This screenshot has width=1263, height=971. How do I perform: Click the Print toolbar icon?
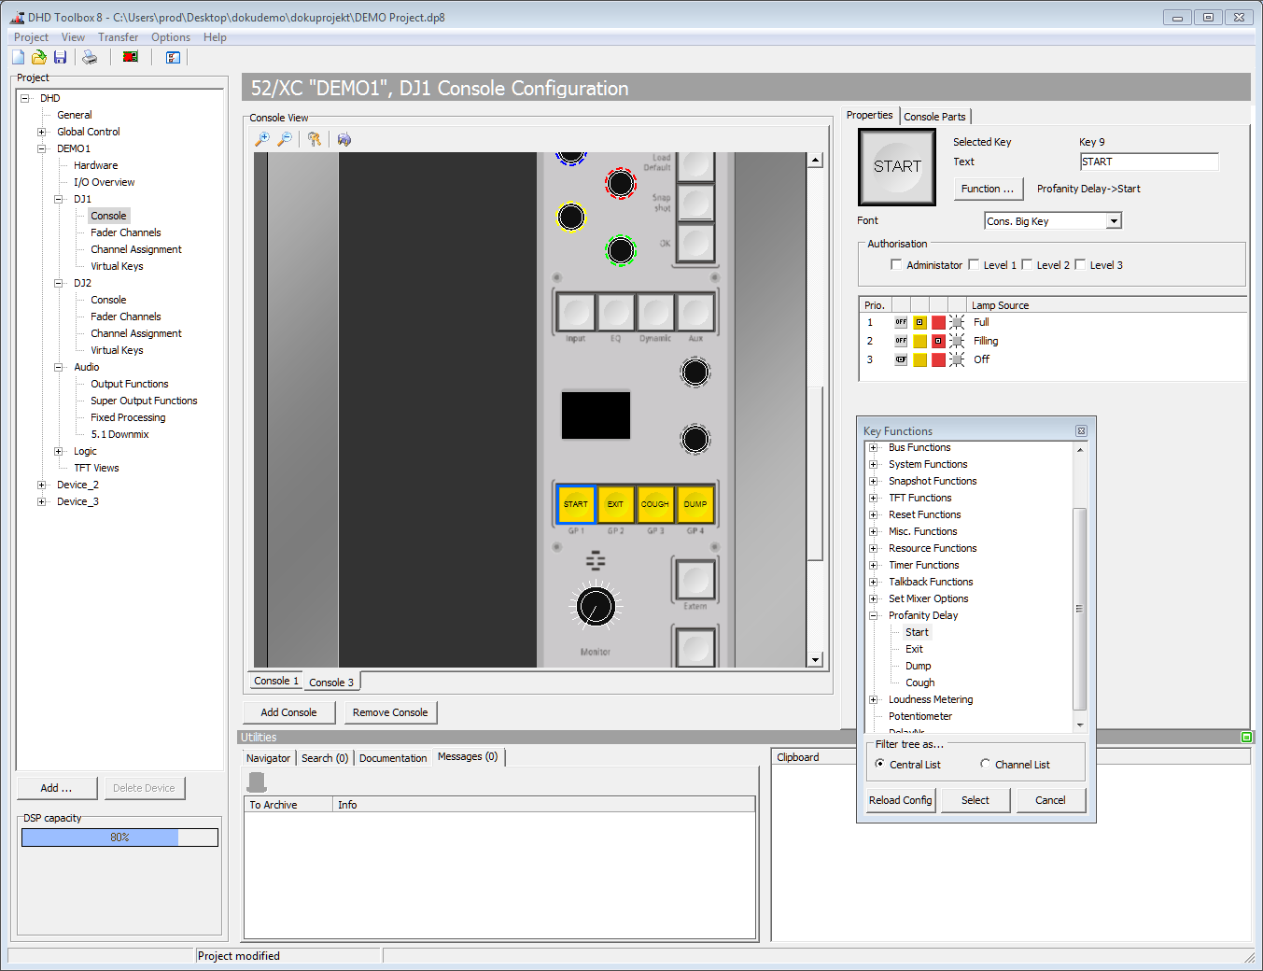(90, 56)
